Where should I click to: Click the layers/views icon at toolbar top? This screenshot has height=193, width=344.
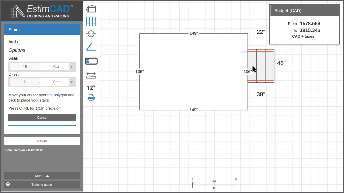tap(91, 9)
